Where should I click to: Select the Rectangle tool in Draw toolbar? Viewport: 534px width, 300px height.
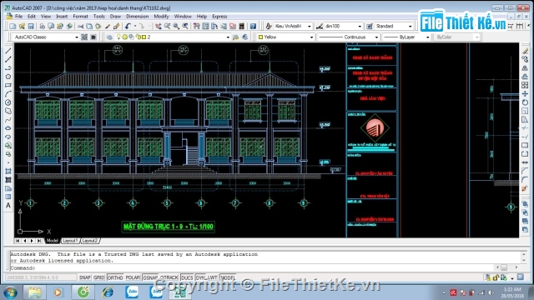tap(8, 85)
